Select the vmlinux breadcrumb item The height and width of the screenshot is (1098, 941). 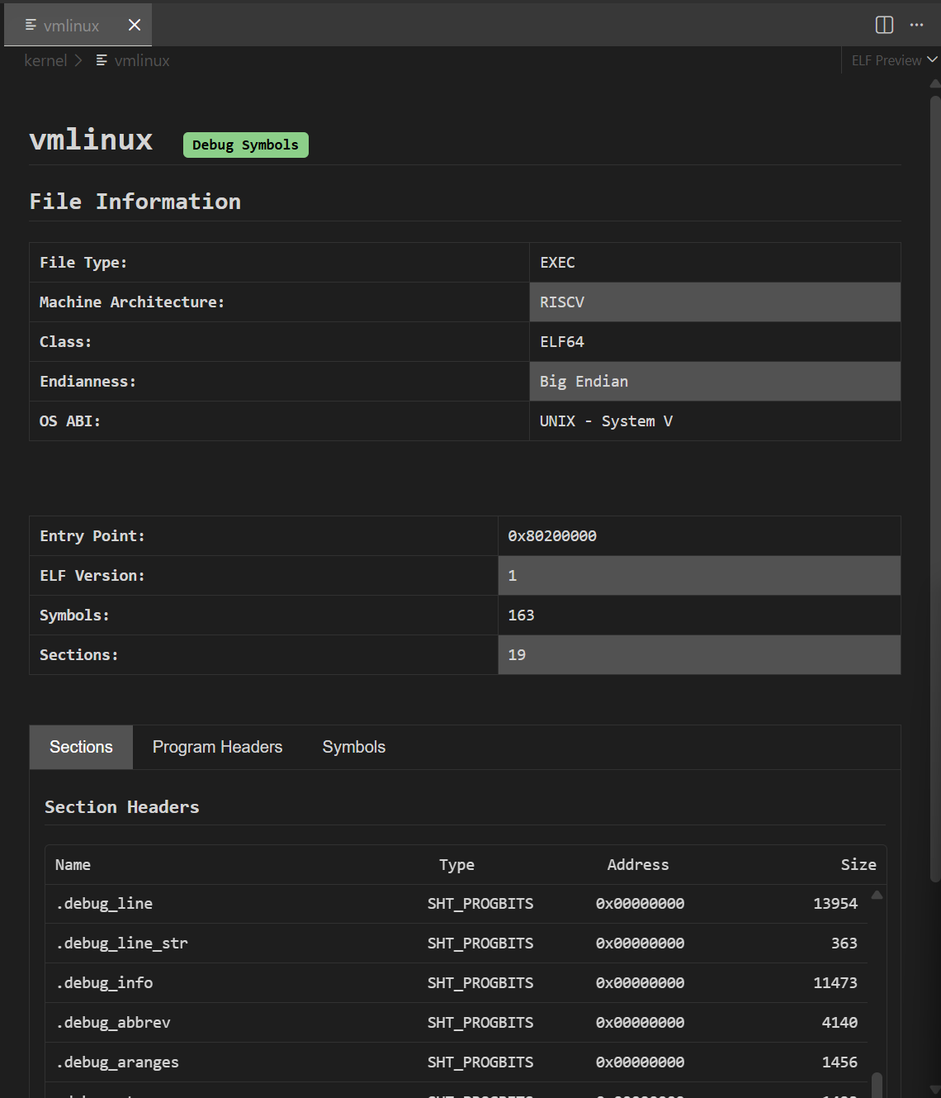click(142, 60)
